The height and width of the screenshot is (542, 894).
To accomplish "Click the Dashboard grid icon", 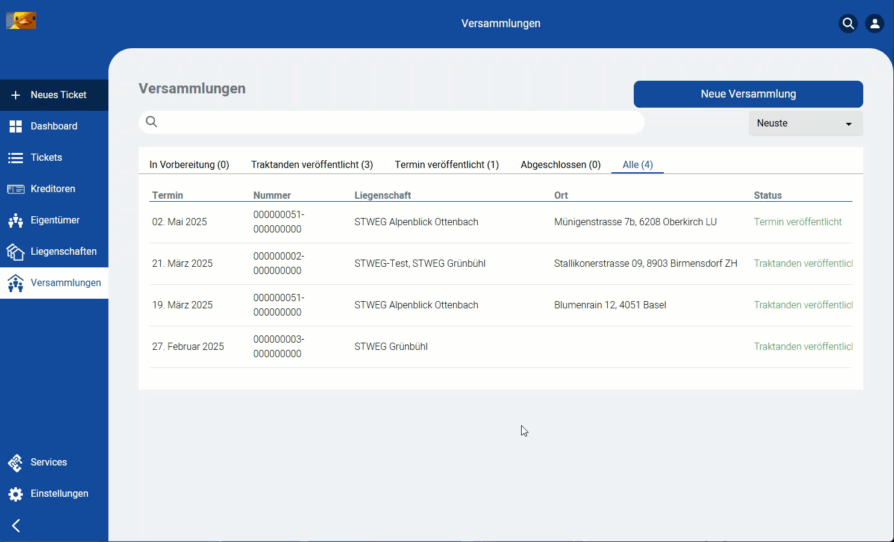I will (x=16, y=126).
